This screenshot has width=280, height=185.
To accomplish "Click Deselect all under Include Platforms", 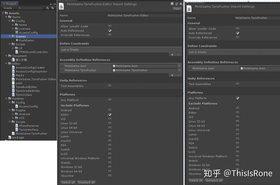I will coord(86,183).
